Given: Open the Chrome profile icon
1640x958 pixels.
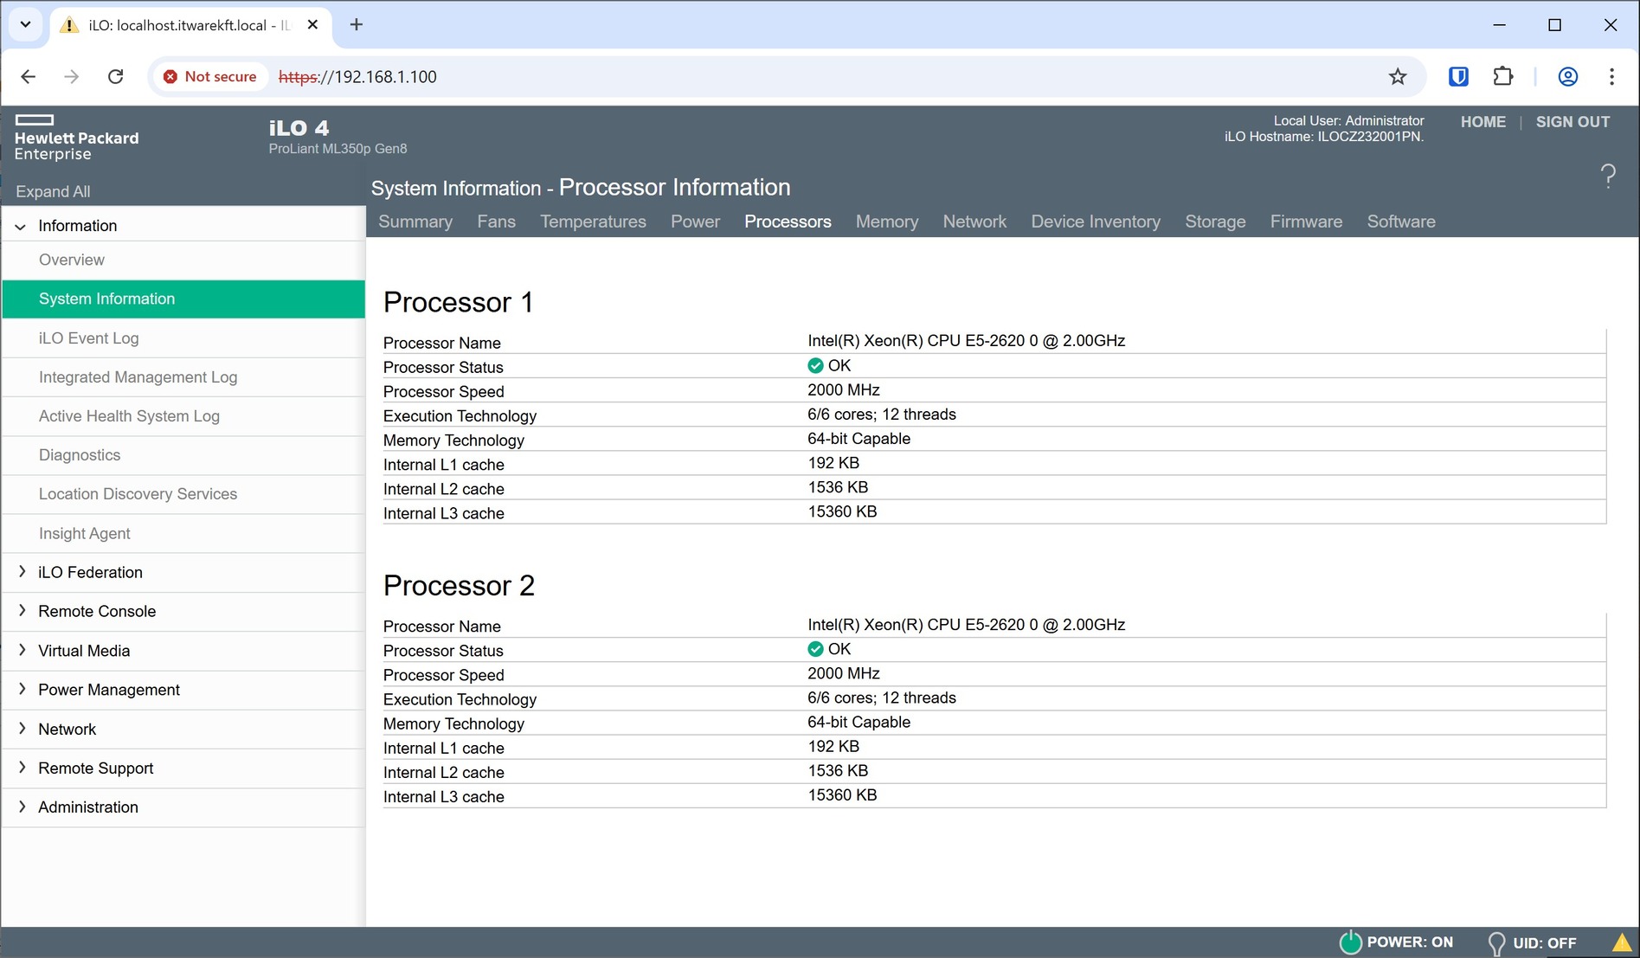Looking at the screenshot, I should point(1568,77).
